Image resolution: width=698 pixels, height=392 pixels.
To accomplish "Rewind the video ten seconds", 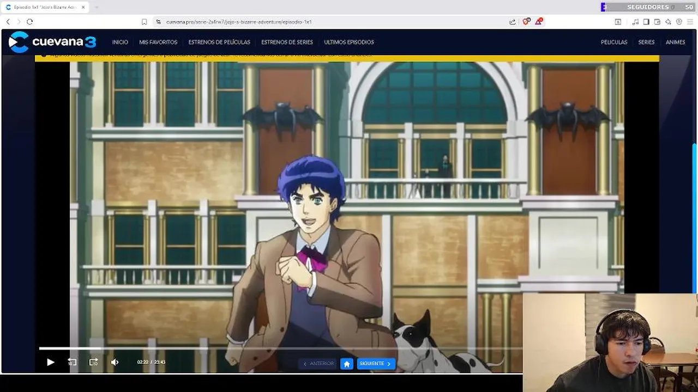I will 72,362.
